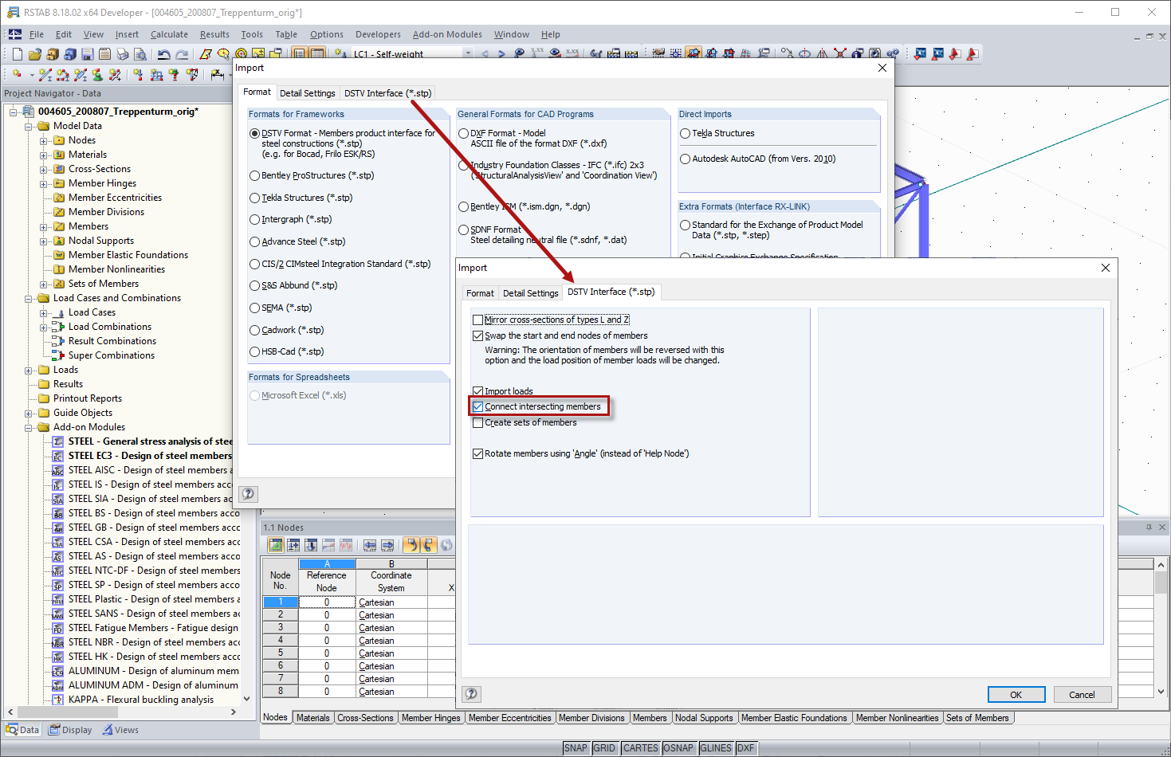Enable 'Mirror cross-sections of types L and Z'
This screenshot has height=757, width=1171.
[x=478, y=319]
